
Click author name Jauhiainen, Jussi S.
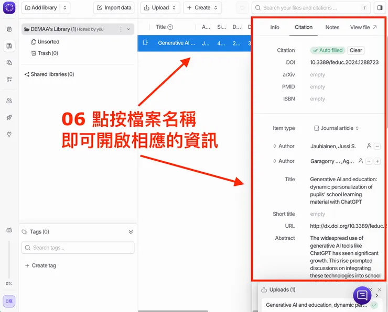tap(333, 146)
